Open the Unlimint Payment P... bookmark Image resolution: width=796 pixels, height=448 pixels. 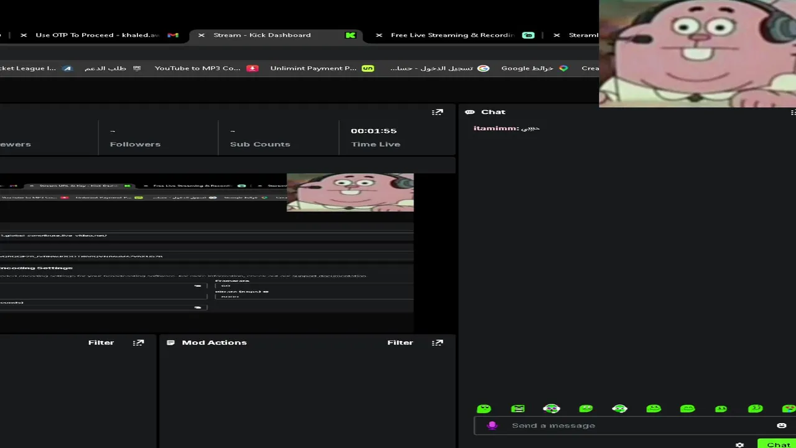coord(322,68)
